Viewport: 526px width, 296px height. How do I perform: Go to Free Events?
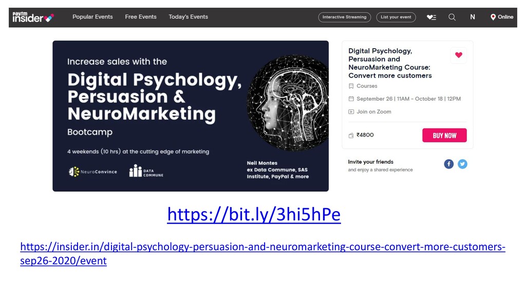pyautogui.click(x=141, y=17)
